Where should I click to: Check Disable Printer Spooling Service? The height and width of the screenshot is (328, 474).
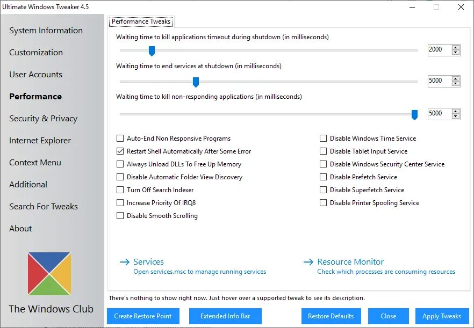pyautogui.click(x=323, y=203)
